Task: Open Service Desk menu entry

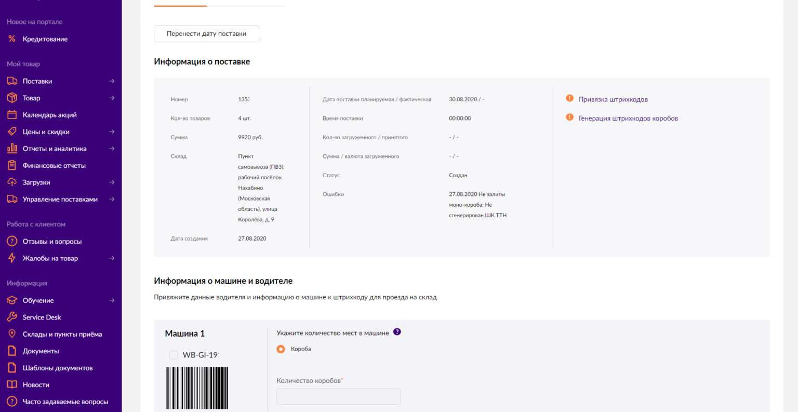Action: click(42, 317)
